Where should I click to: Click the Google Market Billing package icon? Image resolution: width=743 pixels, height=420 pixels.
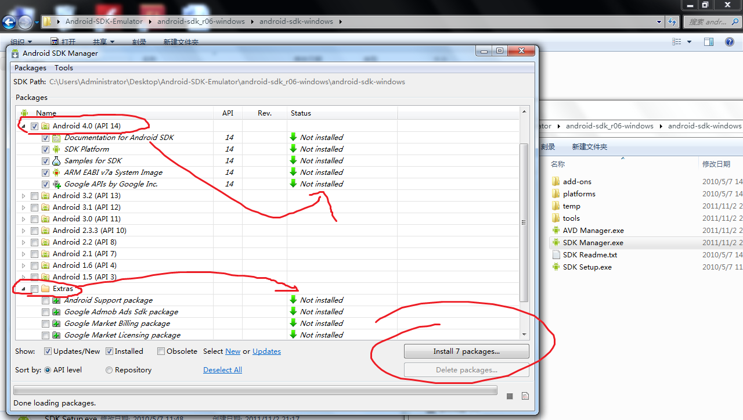[x=56, y=324]
